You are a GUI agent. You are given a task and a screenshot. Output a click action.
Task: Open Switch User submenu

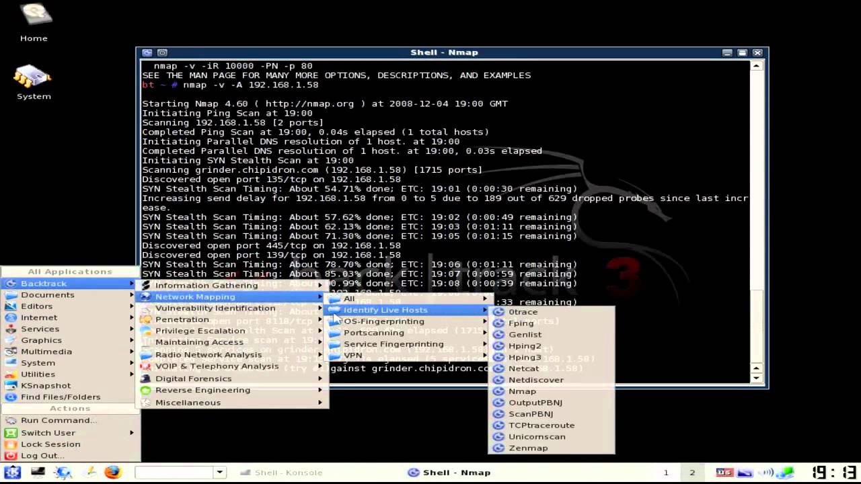69,433
